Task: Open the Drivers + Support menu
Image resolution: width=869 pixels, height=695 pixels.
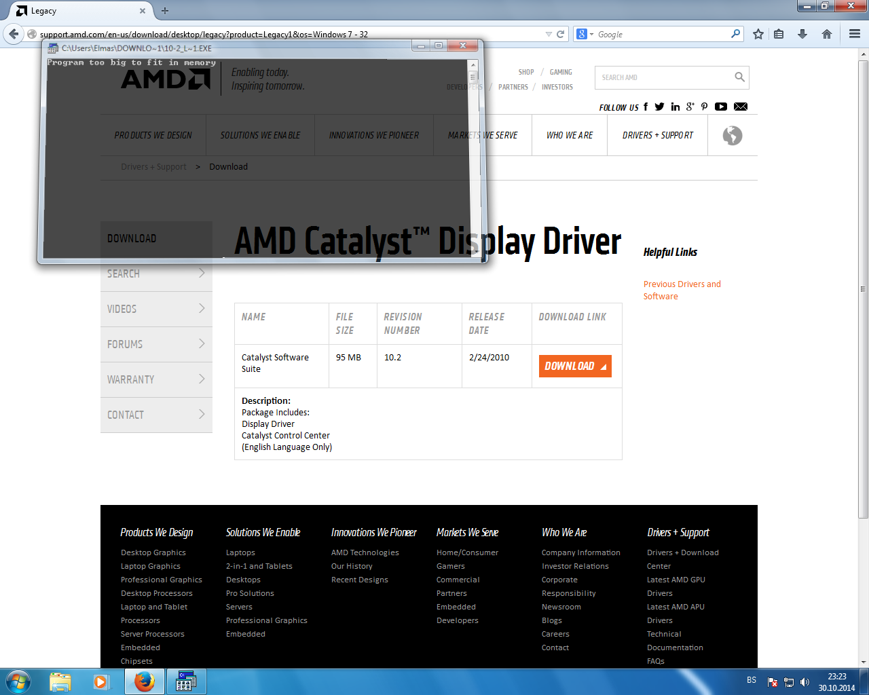Action: coord(657,135)
